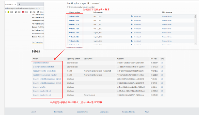Open the About footer menu
199x115 pixels.
pos(34,112)
